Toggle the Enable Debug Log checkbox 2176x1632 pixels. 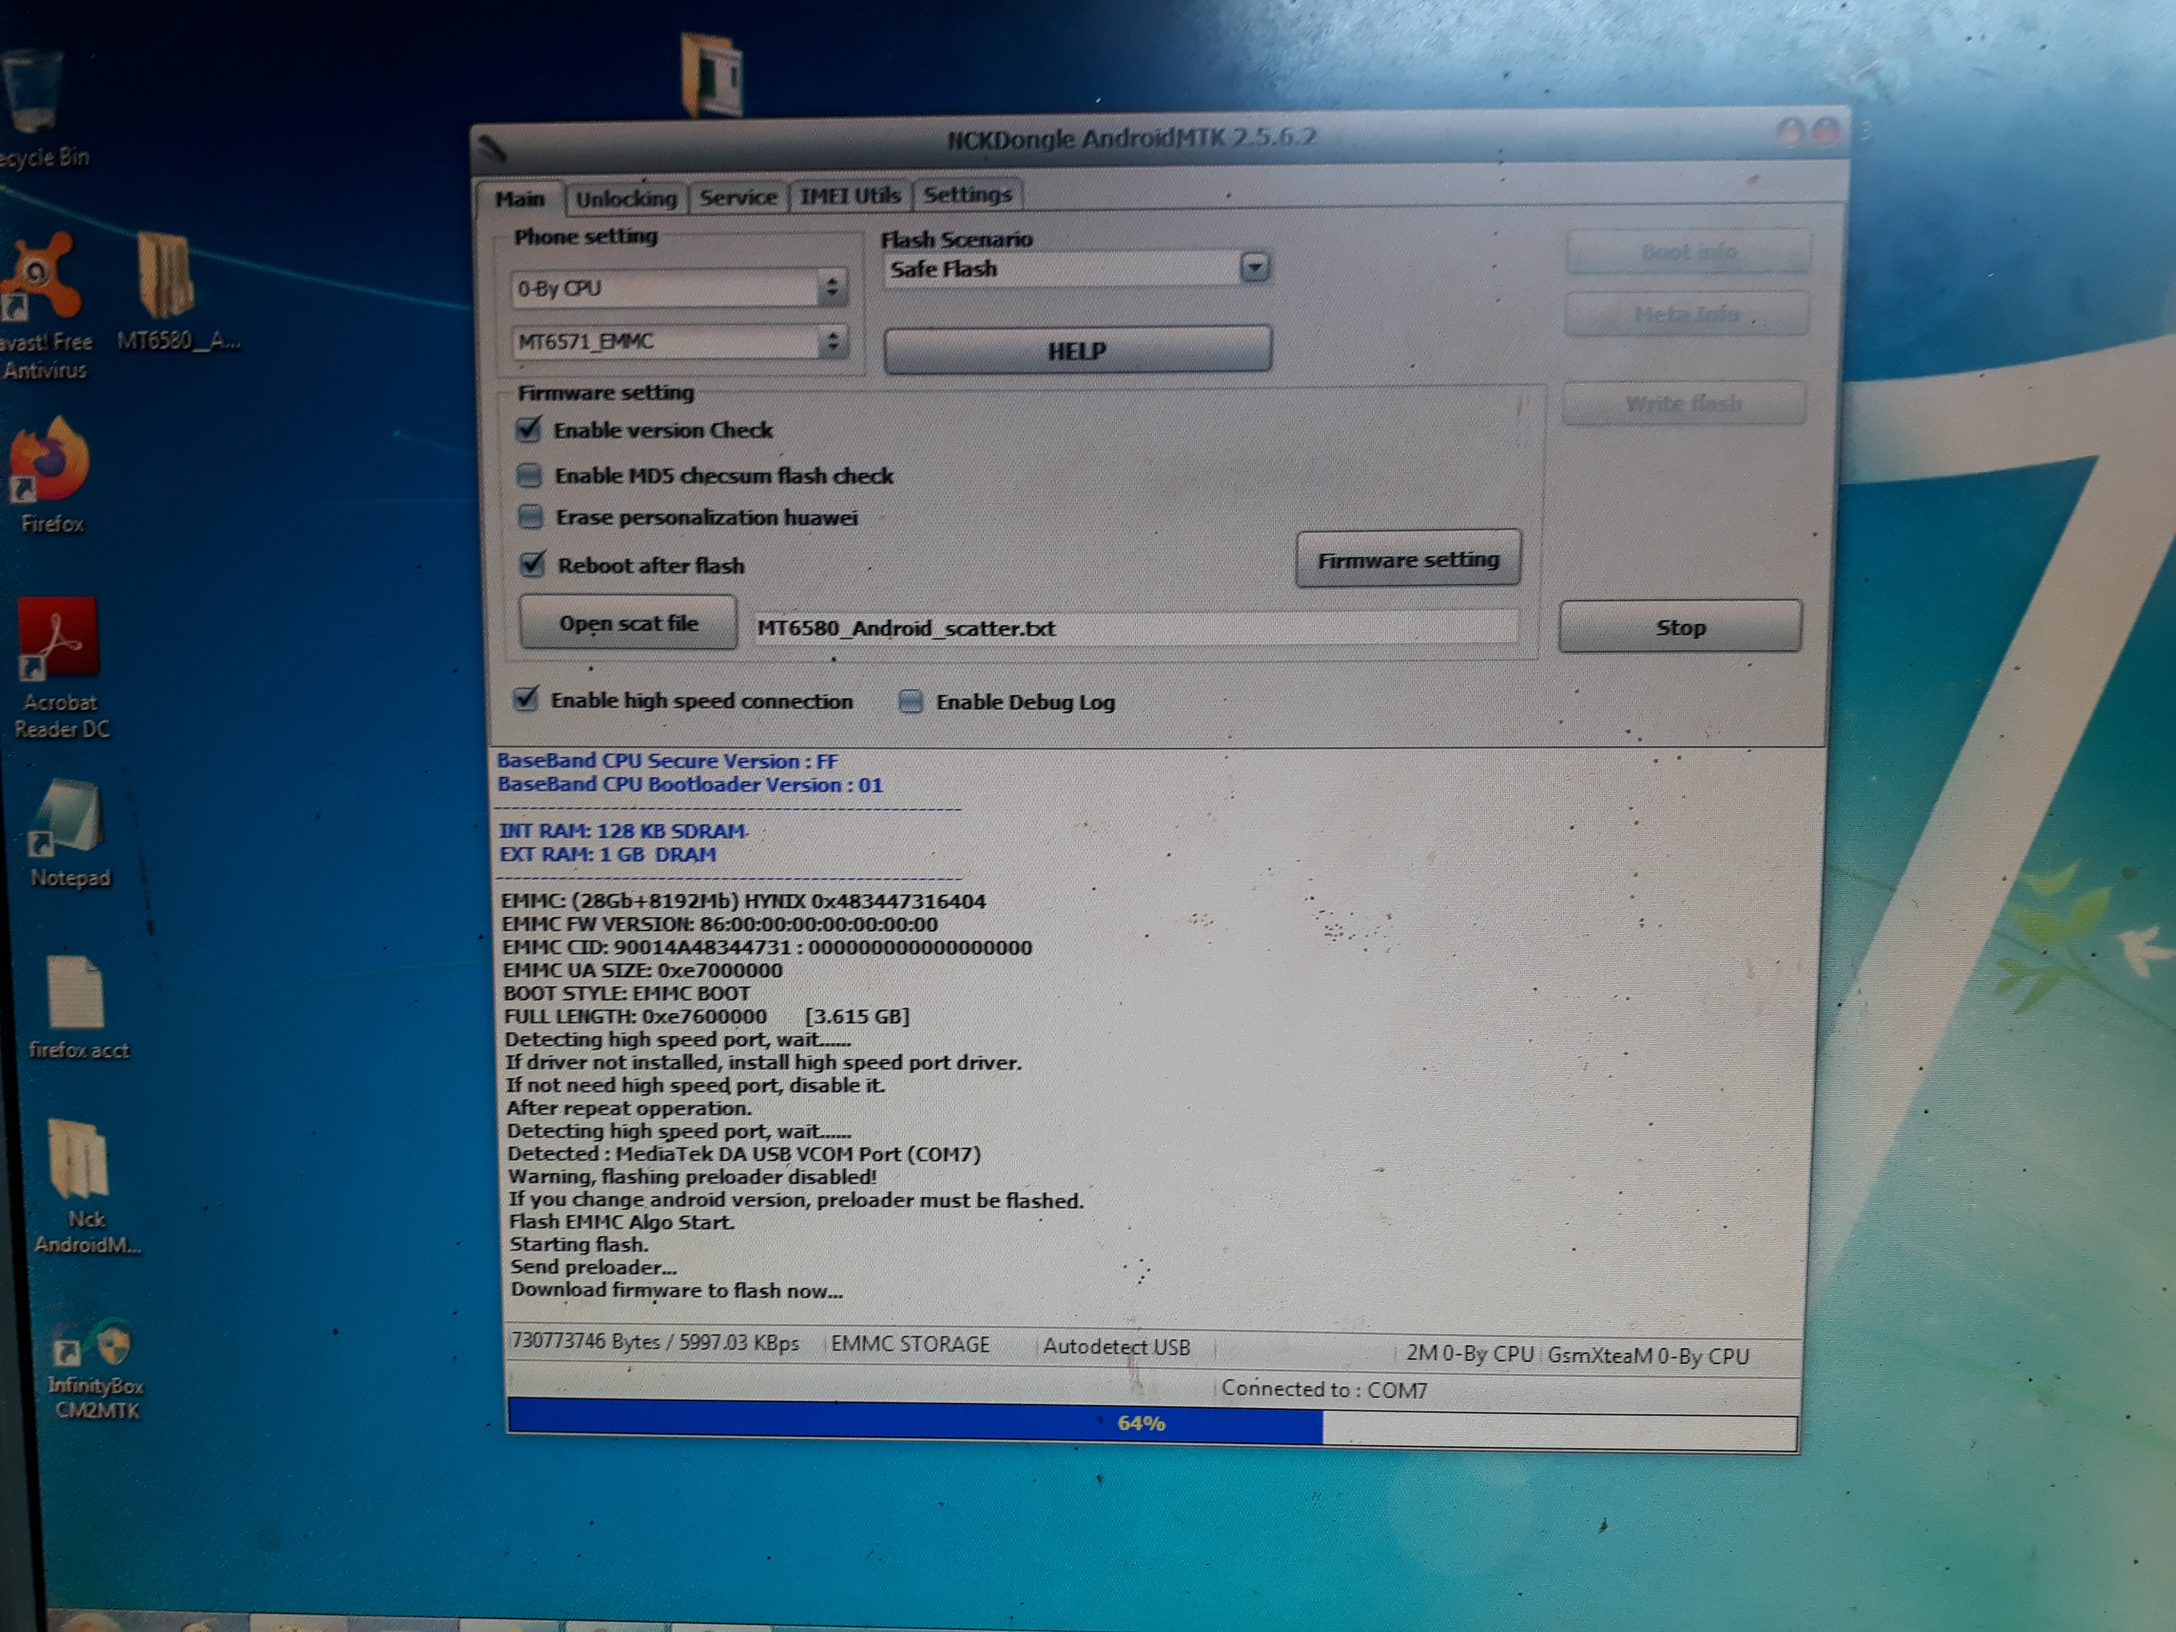click(911, 702)
